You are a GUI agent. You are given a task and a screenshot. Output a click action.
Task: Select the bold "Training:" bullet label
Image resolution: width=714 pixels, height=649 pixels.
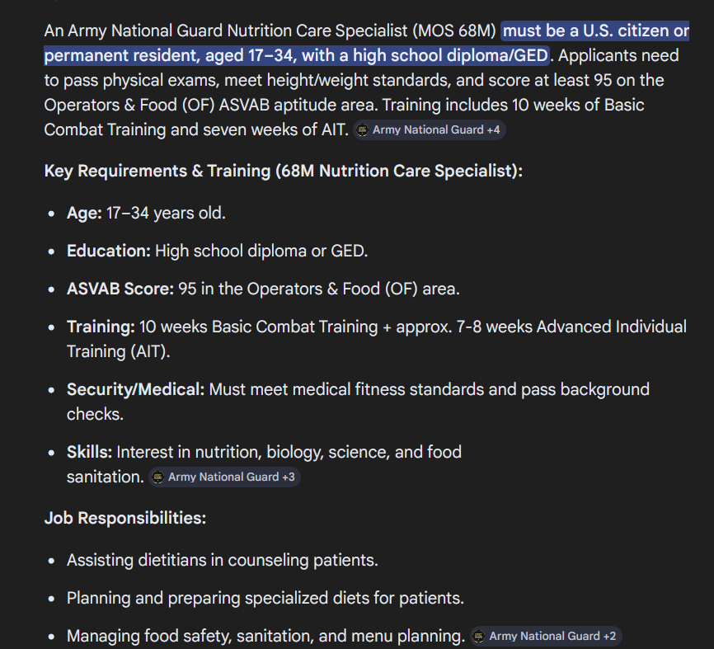tap(101, 327)
